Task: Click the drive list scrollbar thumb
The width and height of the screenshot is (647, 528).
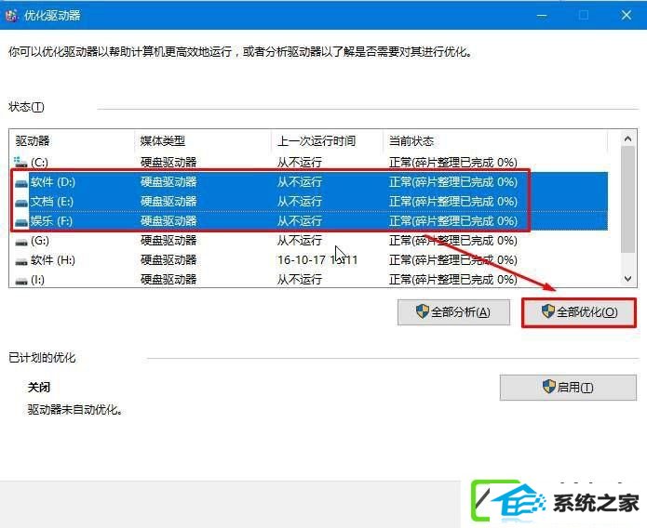Action: (x=628, y=199)
